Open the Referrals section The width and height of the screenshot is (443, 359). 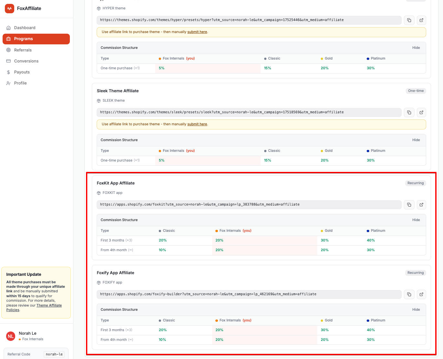click(36, 50)
